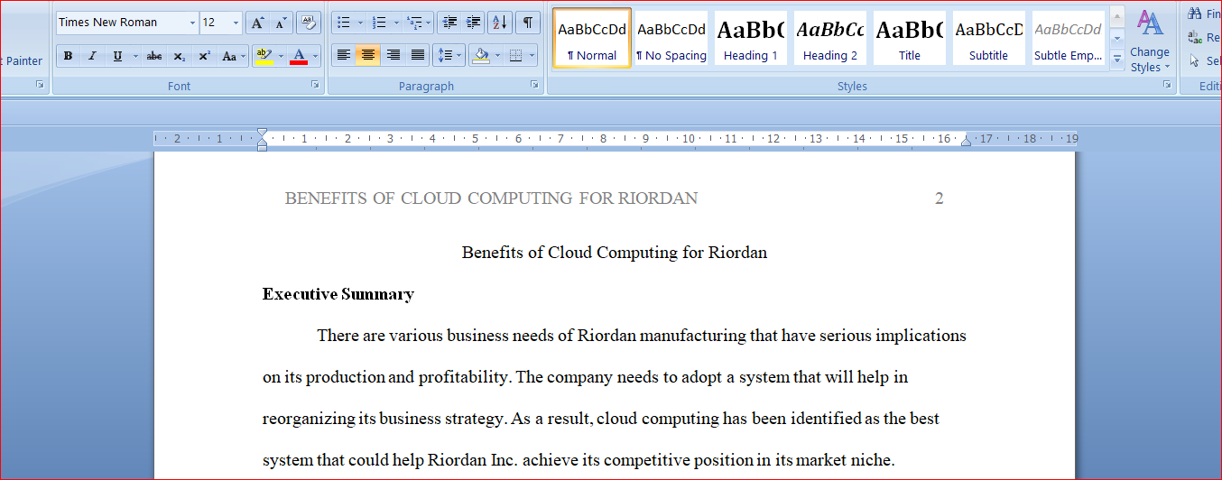
Task: Apply yellow text highlight color
Action: [x=264, y=56]
